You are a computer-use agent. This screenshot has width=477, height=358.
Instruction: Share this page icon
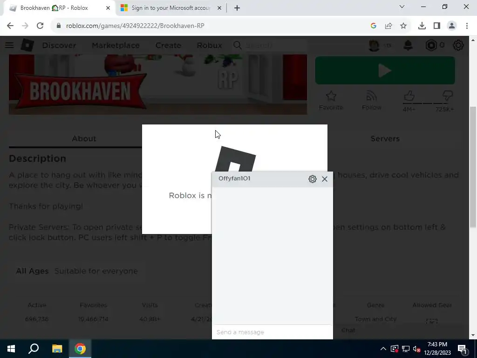point(388,26)
